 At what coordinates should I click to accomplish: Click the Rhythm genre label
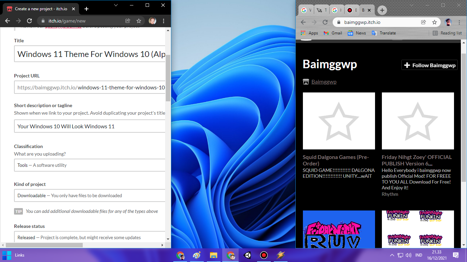click(390, 194)
